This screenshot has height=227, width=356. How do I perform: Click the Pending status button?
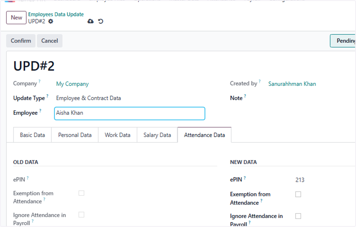(343, 41)
